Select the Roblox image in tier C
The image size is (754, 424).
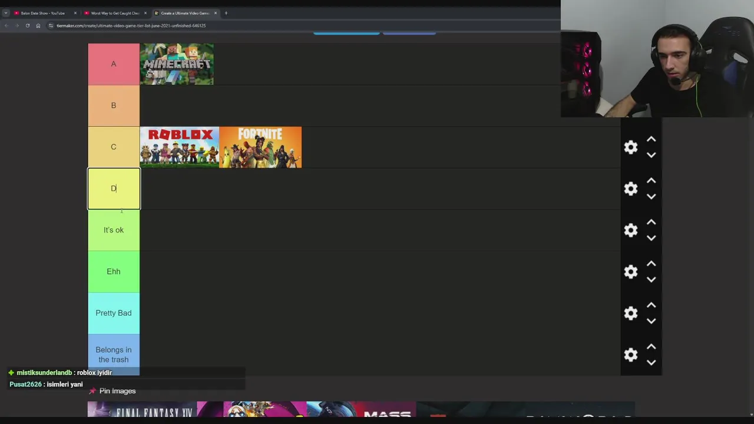[x=180, y=147]
